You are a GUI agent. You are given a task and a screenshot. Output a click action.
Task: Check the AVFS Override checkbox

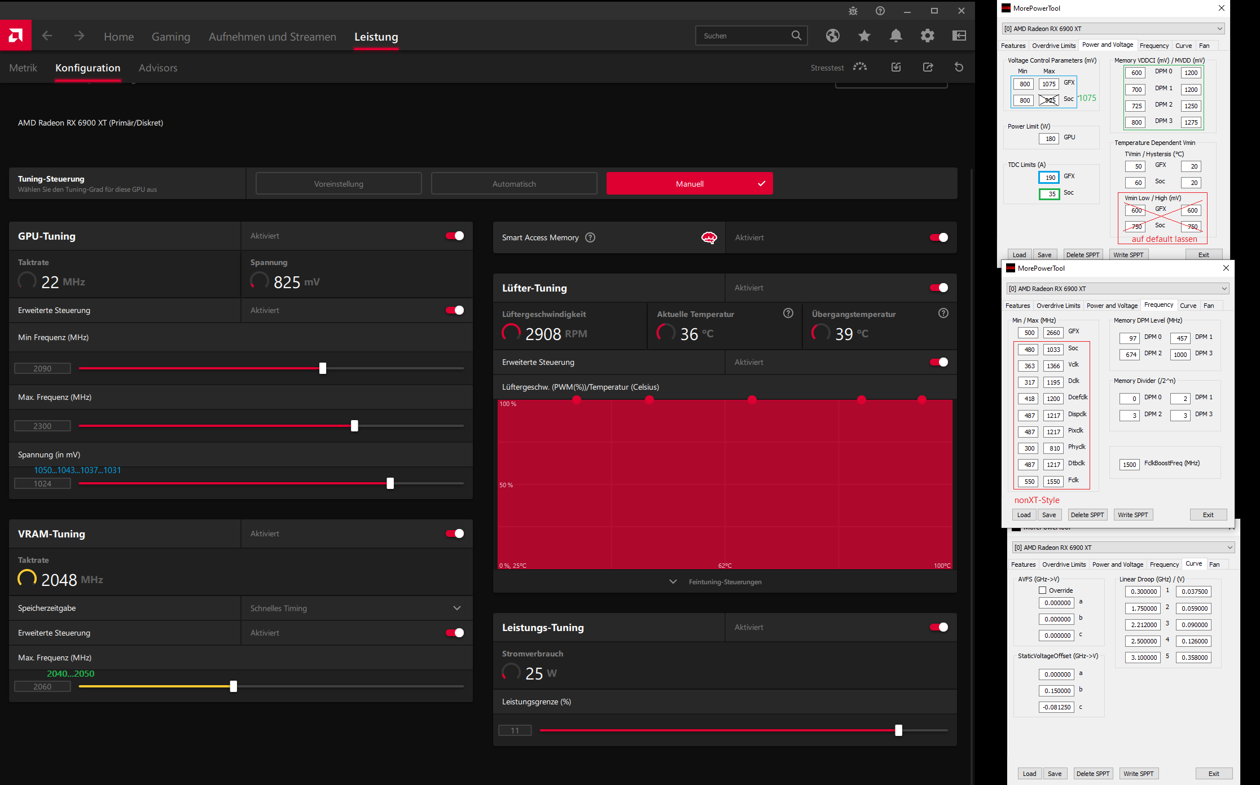[1043, 590]
